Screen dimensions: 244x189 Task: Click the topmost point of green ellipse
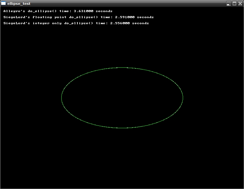click(x=122, y=67)
